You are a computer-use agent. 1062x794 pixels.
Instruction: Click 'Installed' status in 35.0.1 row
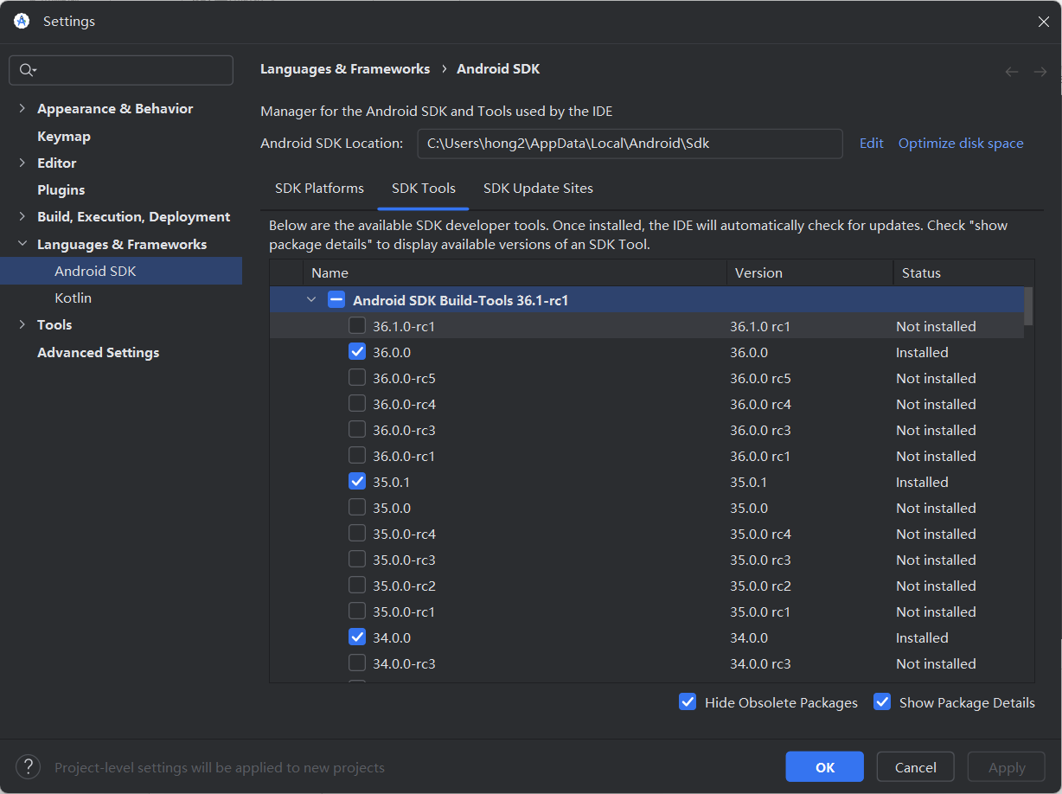[922, 482]
